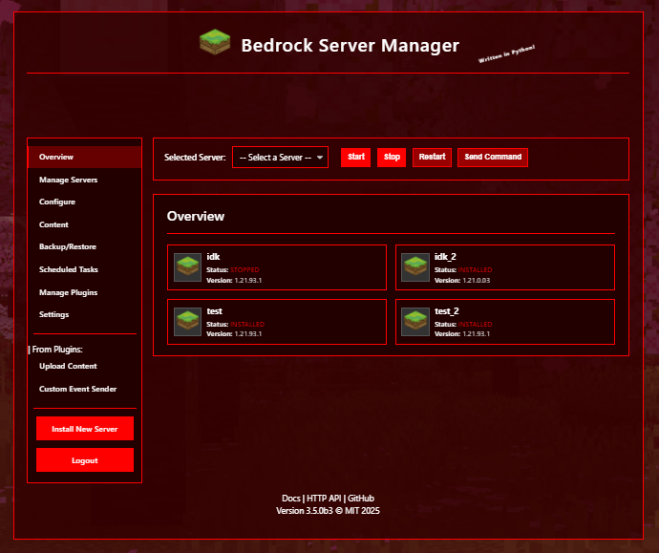Open Manage Plugins in the sidebar

click(84, 292)
